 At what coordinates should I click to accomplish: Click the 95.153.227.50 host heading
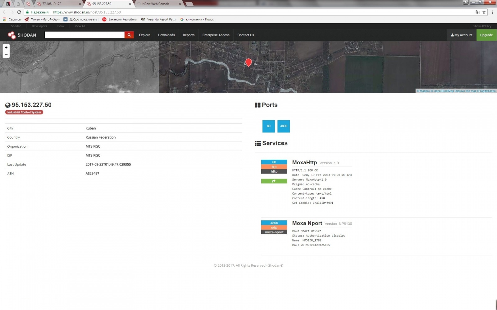point(32,105)
